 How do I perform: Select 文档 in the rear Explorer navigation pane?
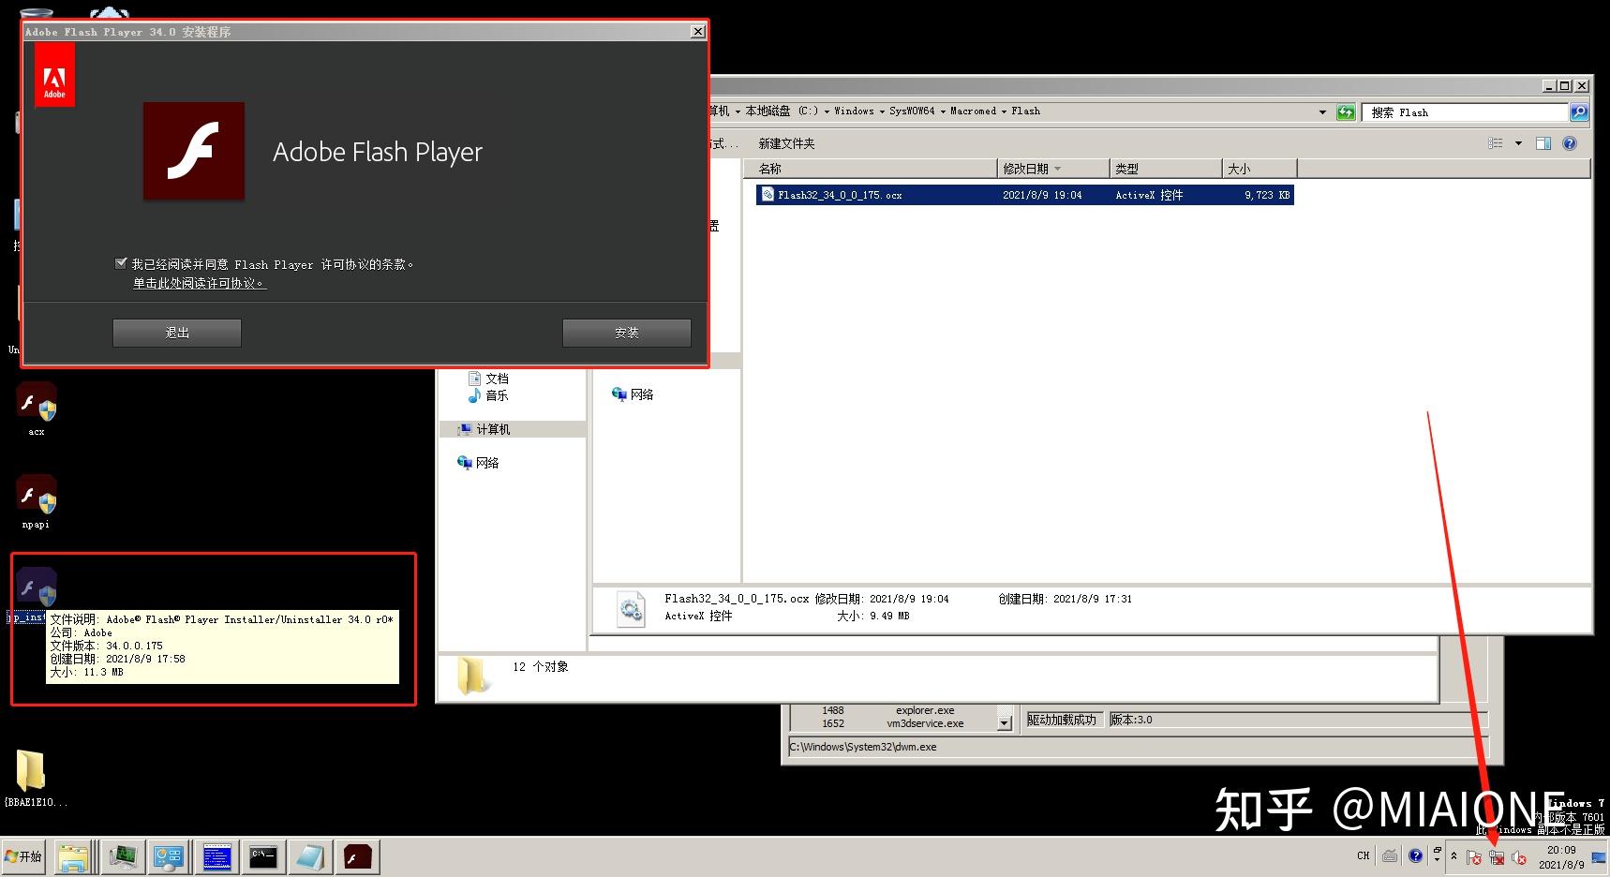pyautogui.click(x=488, y=379)
